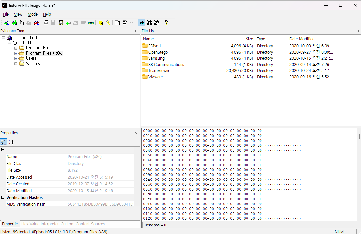Close the File List panel

pyautogui.click(x=359, y=31)
